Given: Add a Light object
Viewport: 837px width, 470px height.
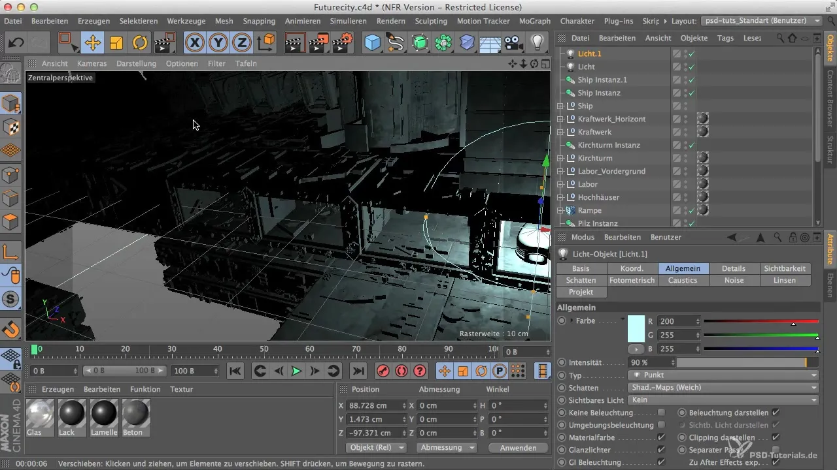Looking at the screenshot, I should pos(538,43).
